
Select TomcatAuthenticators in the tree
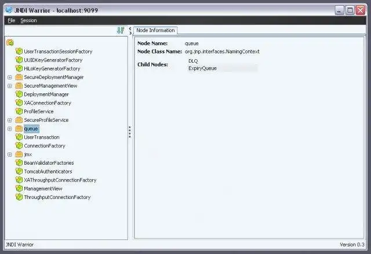coord(48,172)
